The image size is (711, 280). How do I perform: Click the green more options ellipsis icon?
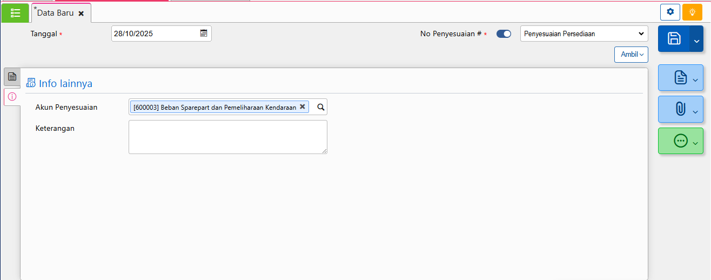(x=680, y=141)
